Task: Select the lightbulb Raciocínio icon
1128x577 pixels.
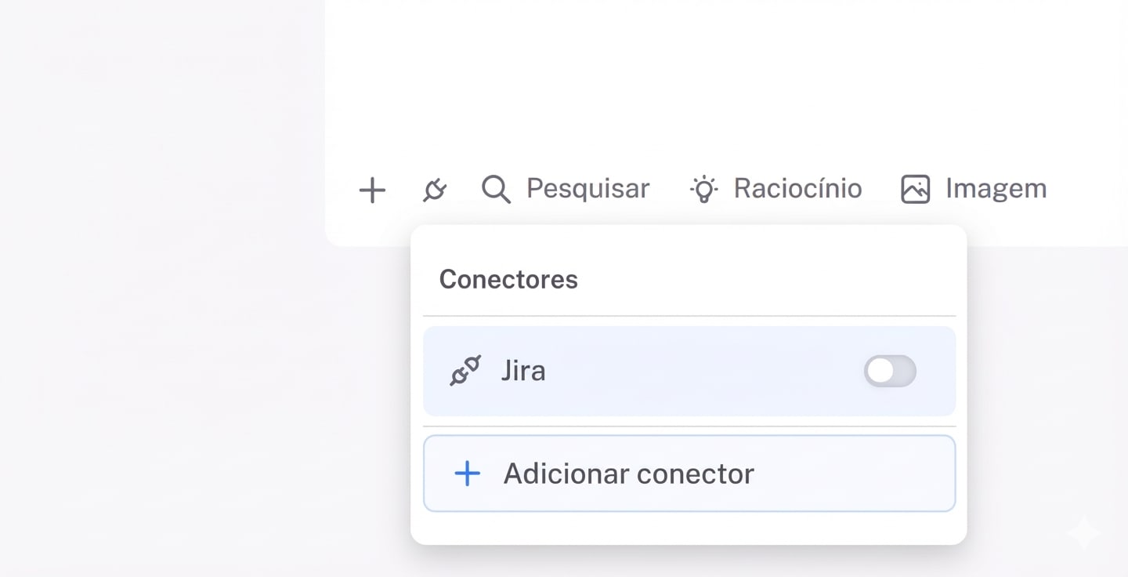Action: pos(703,188)
